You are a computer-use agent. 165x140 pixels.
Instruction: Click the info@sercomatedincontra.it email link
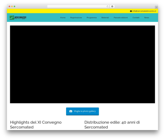pos(144,11)
